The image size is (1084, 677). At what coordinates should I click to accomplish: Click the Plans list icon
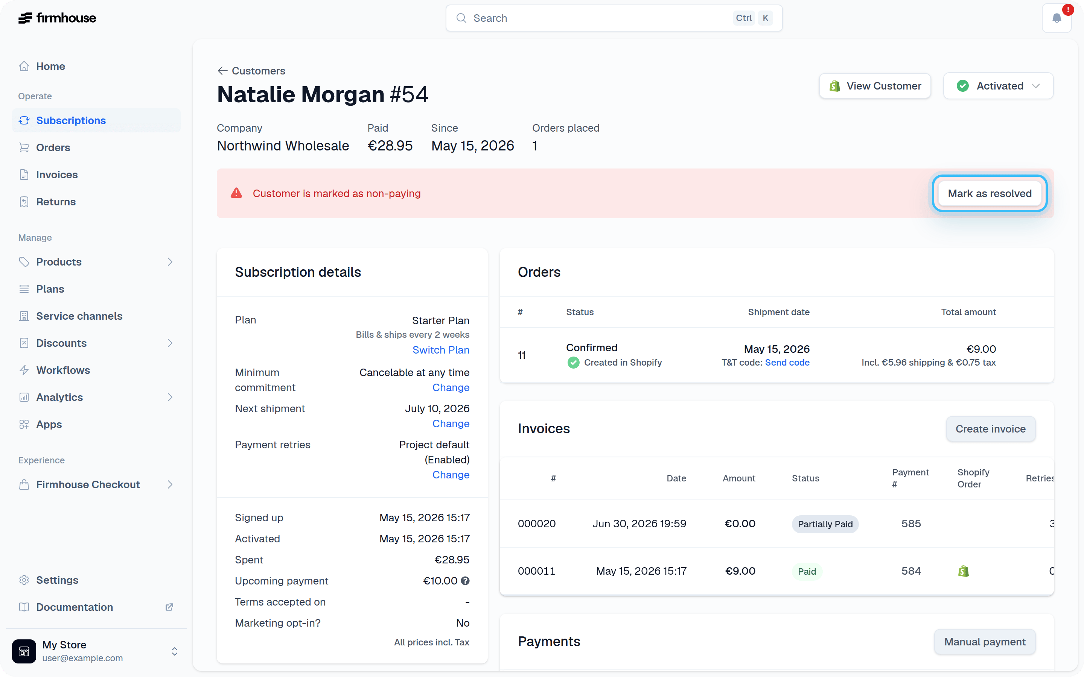click(x=24, y=289)
